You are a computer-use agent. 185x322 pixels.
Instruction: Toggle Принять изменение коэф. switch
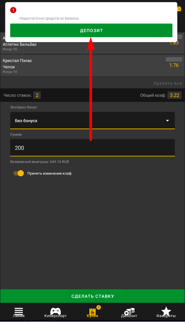point(19,173)
